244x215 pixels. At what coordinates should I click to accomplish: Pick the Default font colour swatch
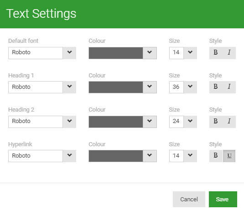click(116, 53)
